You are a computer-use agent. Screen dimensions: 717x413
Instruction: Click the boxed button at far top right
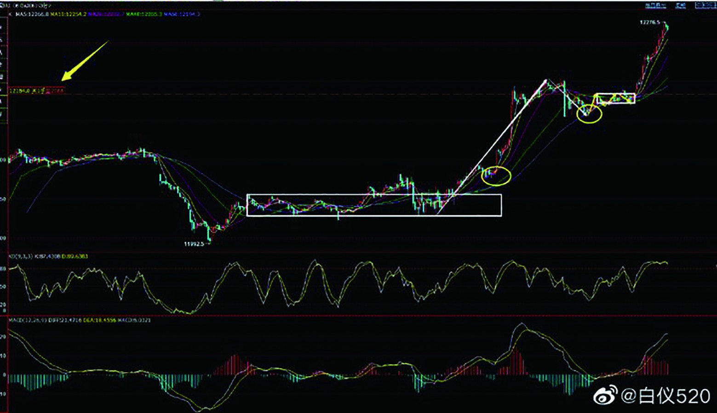pyautogui.click(x=705, y=6)
